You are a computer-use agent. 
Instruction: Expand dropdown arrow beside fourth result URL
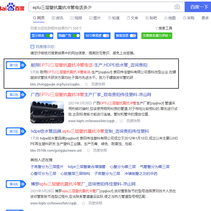click(x=83, y=203)
